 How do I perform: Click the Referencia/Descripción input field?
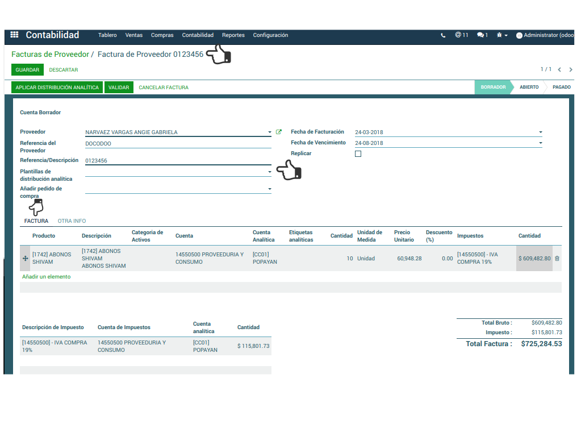tap(177, 161)
